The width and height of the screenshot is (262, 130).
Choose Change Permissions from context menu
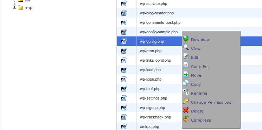pyautogui.click(x=211, y=102)
